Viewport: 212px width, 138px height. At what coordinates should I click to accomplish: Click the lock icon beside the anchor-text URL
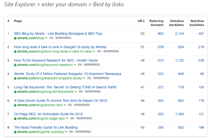[15, 105]
